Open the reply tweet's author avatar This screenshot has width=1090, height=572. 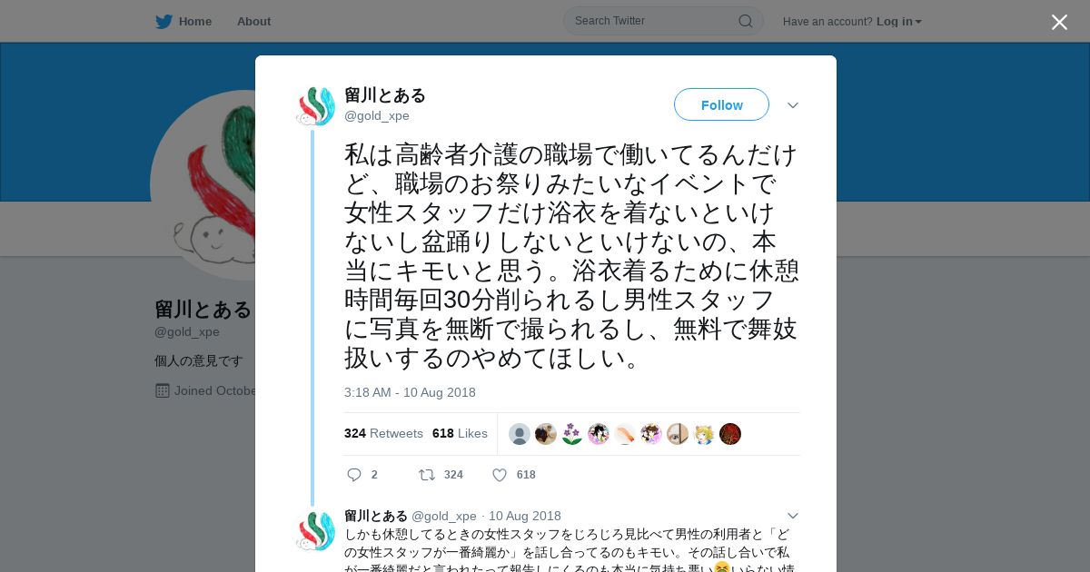[x=316, y=531]
